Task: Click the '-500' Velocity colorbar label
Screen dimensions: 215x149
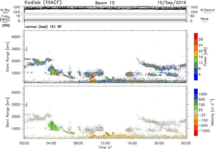Action: point(203,125)
